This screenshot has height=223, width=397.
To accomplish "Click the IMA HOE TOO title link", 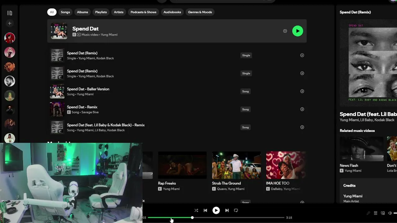I will [x=278, y=183].
